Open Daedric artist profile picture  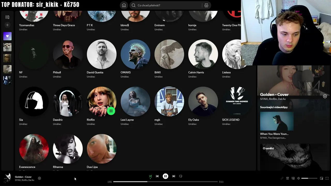coord(68,102)
